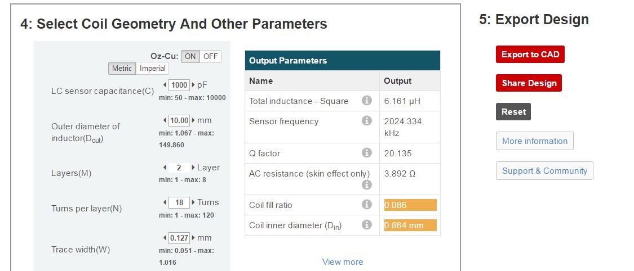Increase trace width with right arrow
The image size is (634, 271).
pyautogui.click(x=194, y=238)
